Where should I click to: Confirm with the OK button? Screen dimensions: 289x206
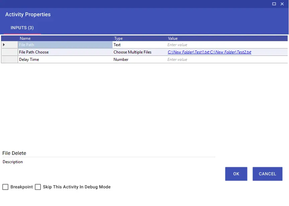(x=236, y=174)
